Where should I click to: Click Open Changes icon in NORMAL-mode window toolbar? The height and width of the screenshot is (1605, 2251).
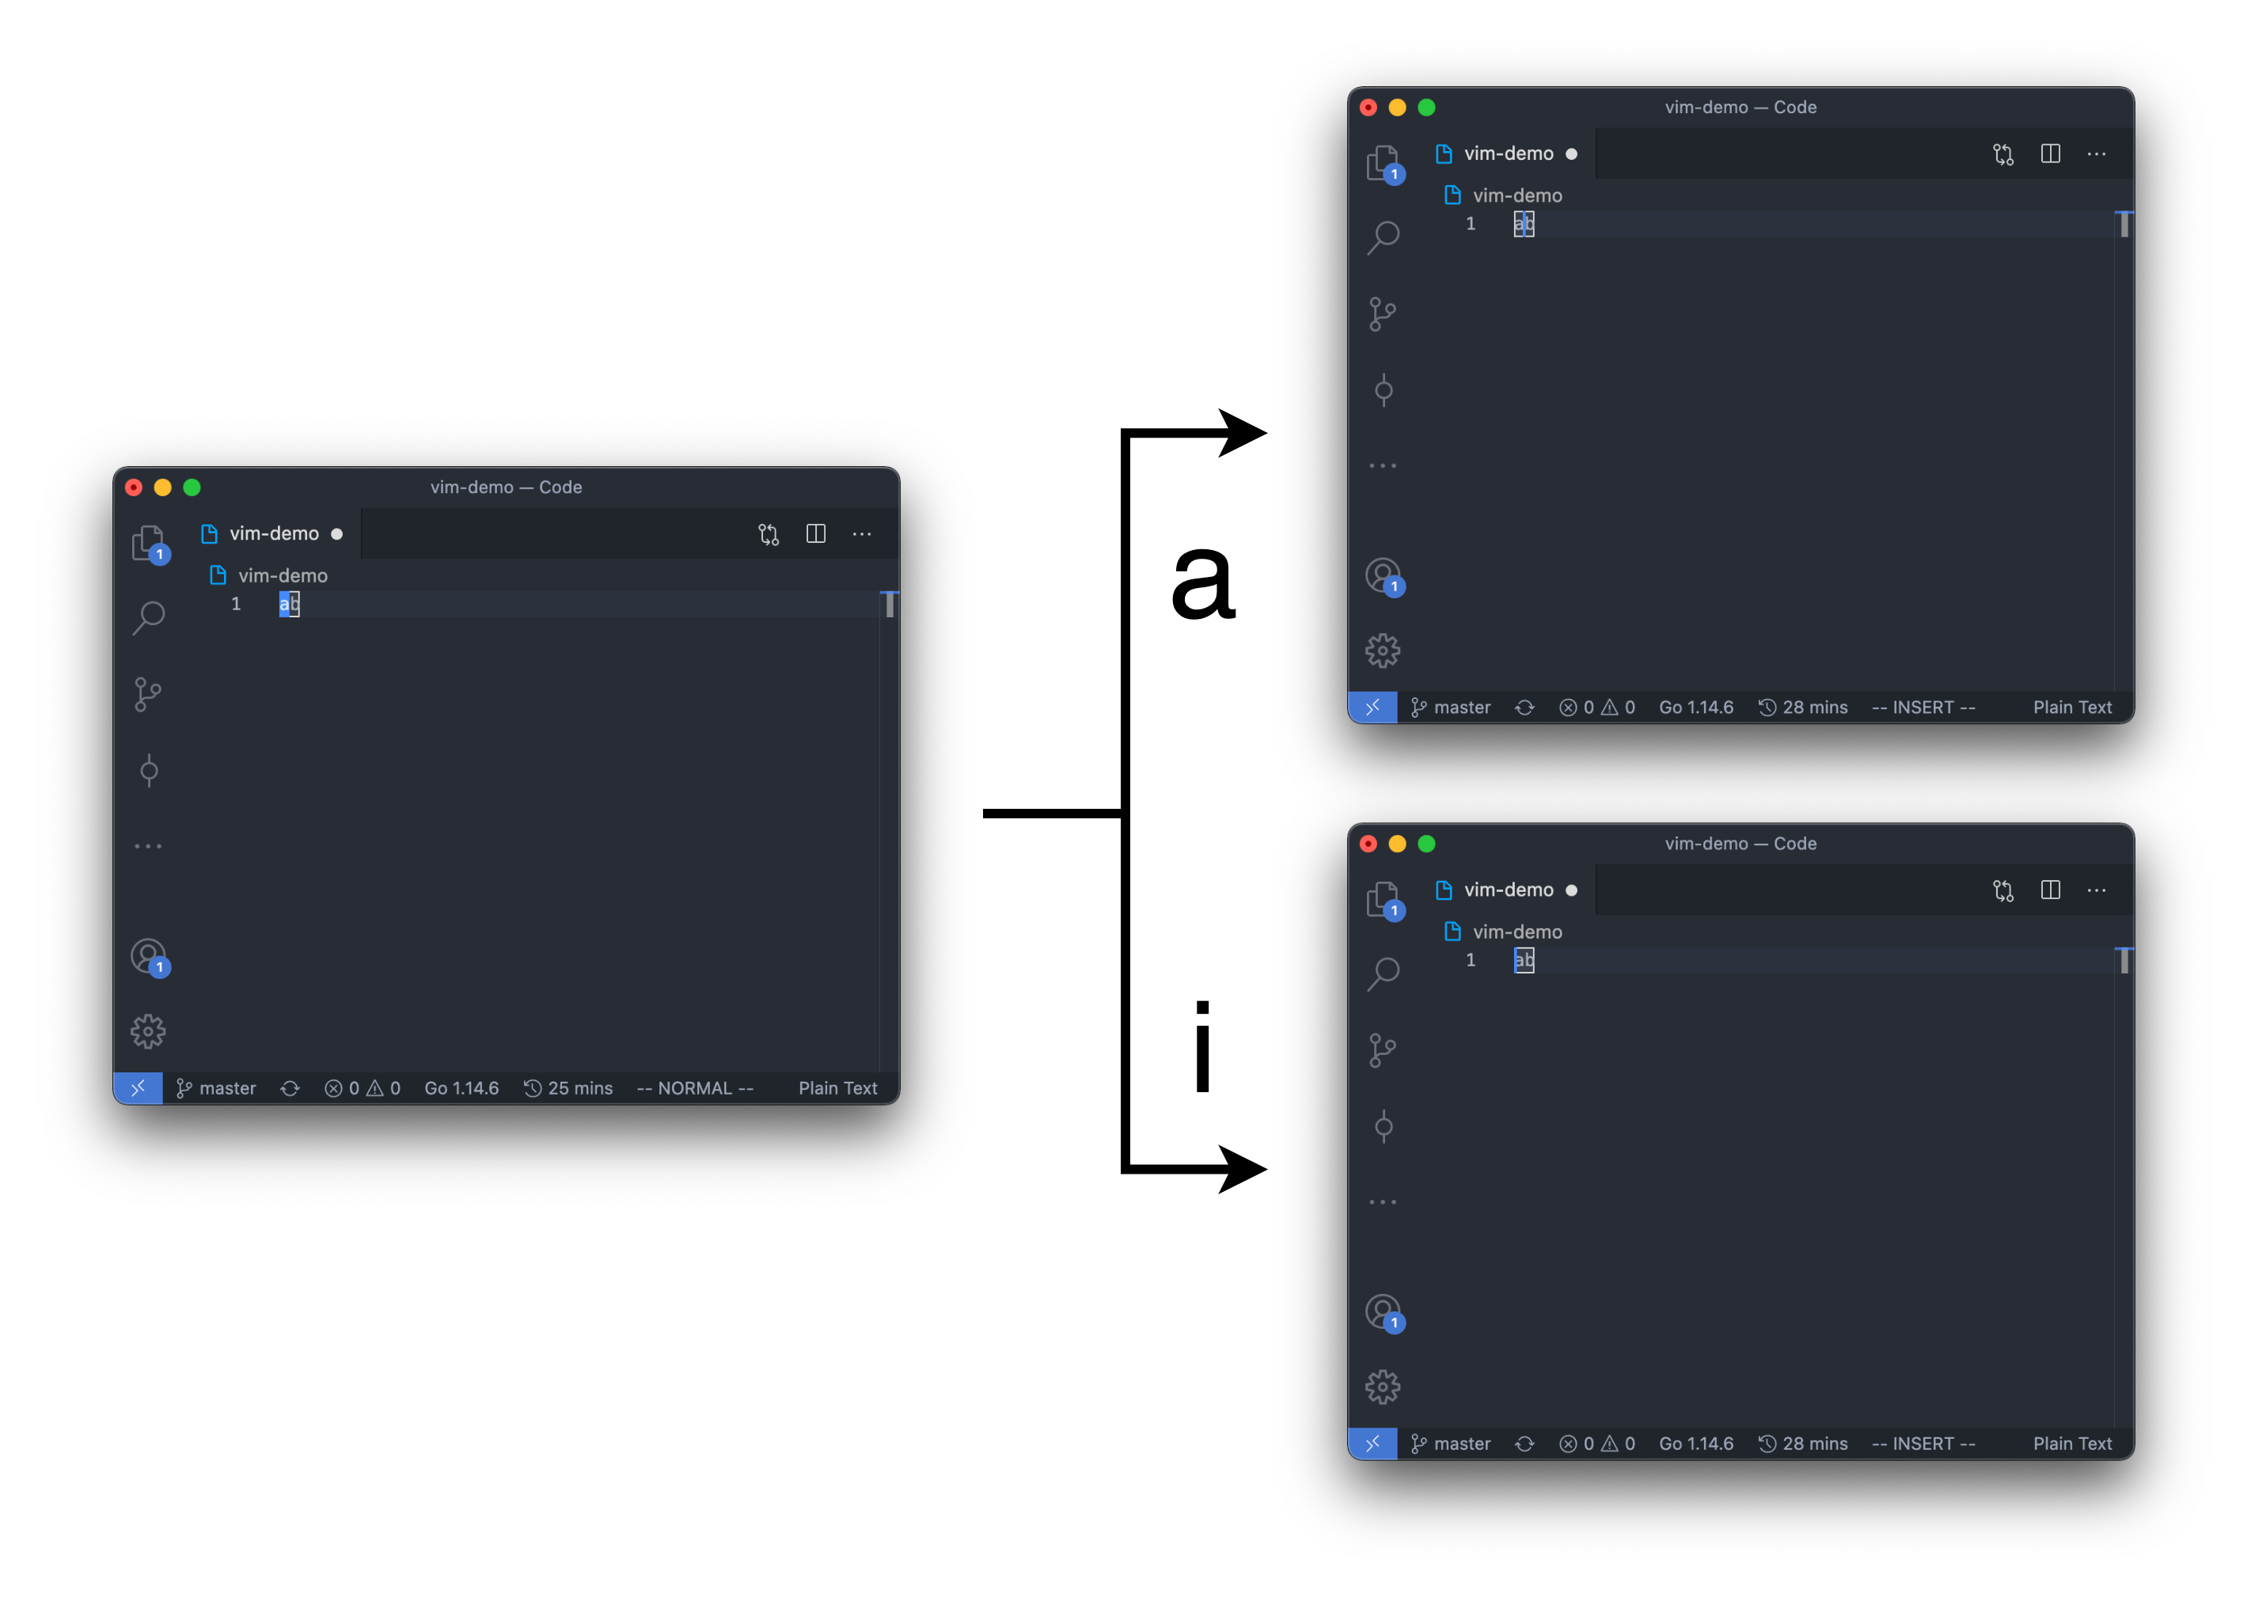coord(768,535)
